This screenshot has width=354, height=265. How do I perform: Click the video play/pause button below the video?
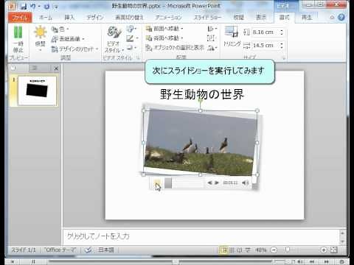(x=157, y=183)
